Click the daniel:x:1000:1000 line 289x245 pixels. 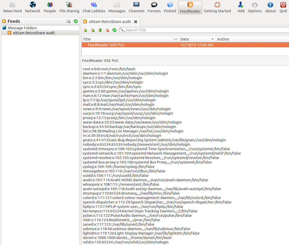click(127, 238)
